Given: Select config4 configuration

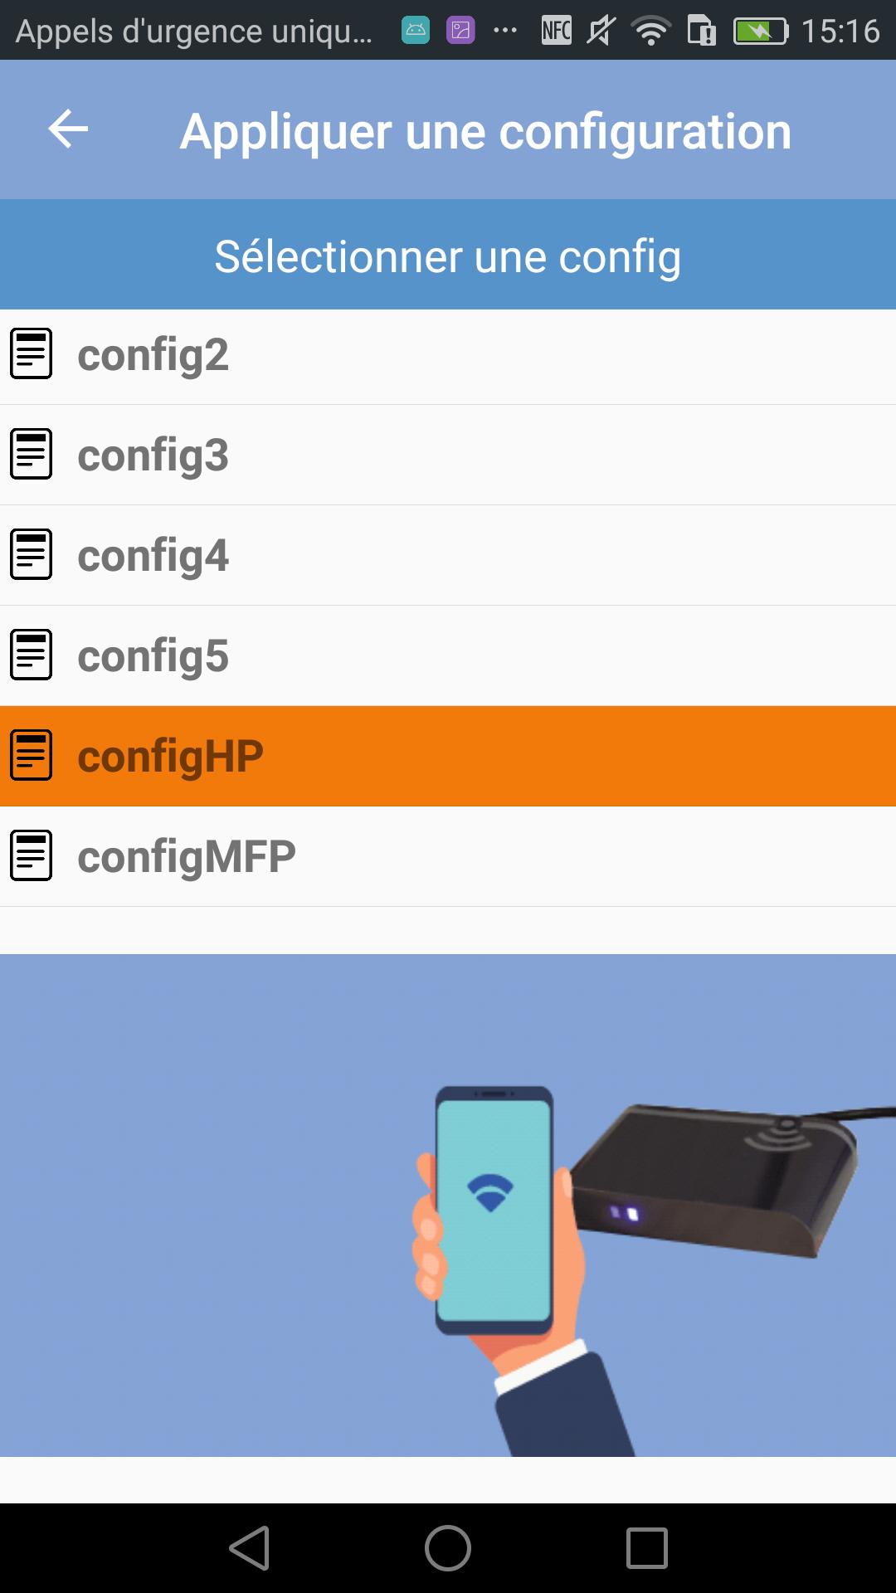Looking at the screenshot, I should point(448,556).
